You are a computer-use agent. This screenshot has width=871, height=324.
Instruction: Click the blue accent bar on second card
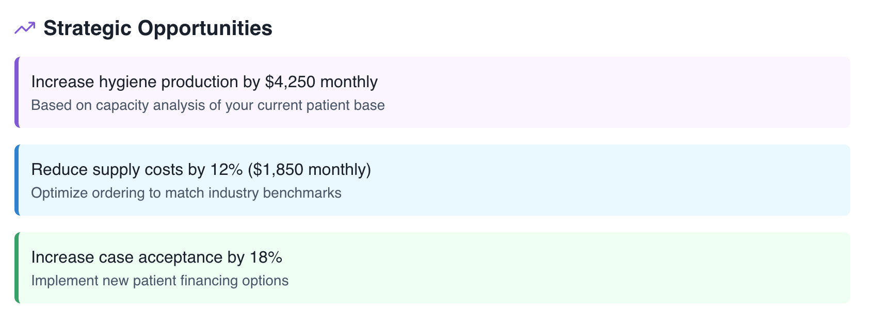pyautogui.click(x=17, y=180)
